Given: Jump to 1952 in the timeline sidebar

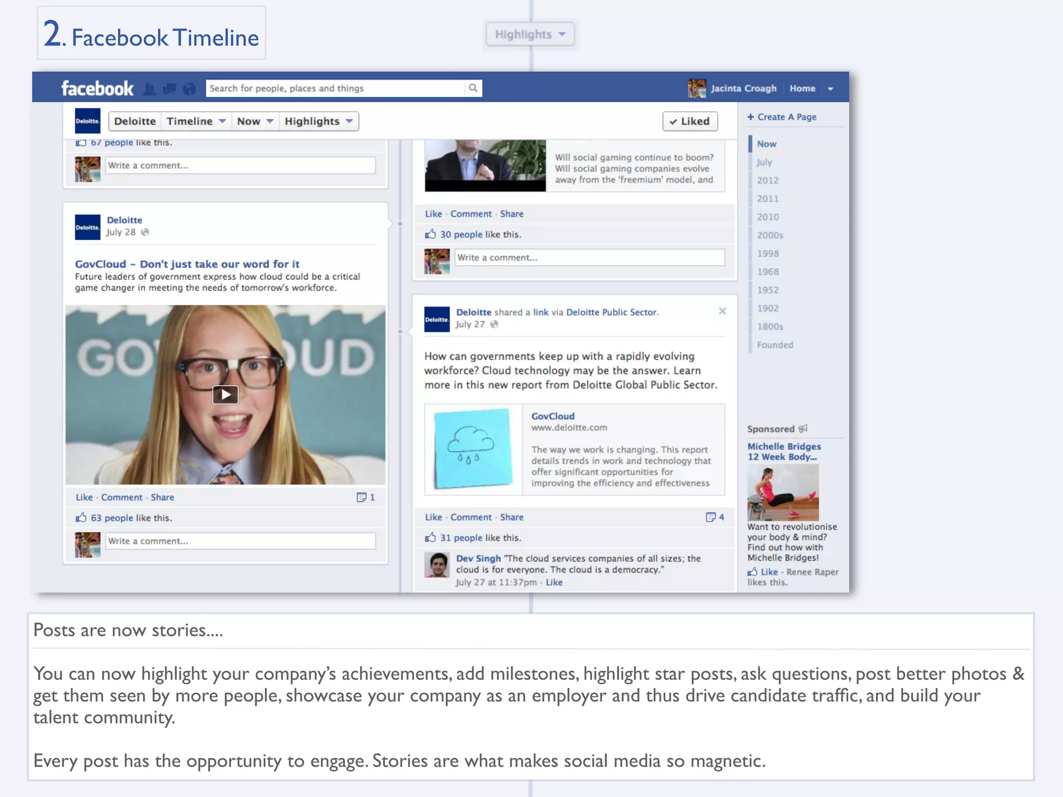Looking at the screenshot, I should tap(767, 290).
